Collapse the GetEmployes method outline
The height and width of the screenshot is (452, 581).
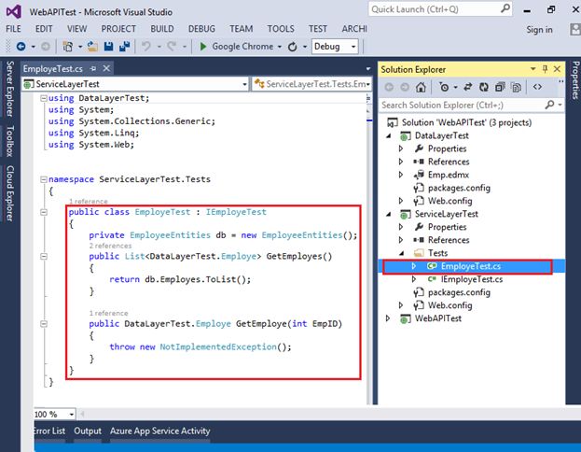coord(44,257)
